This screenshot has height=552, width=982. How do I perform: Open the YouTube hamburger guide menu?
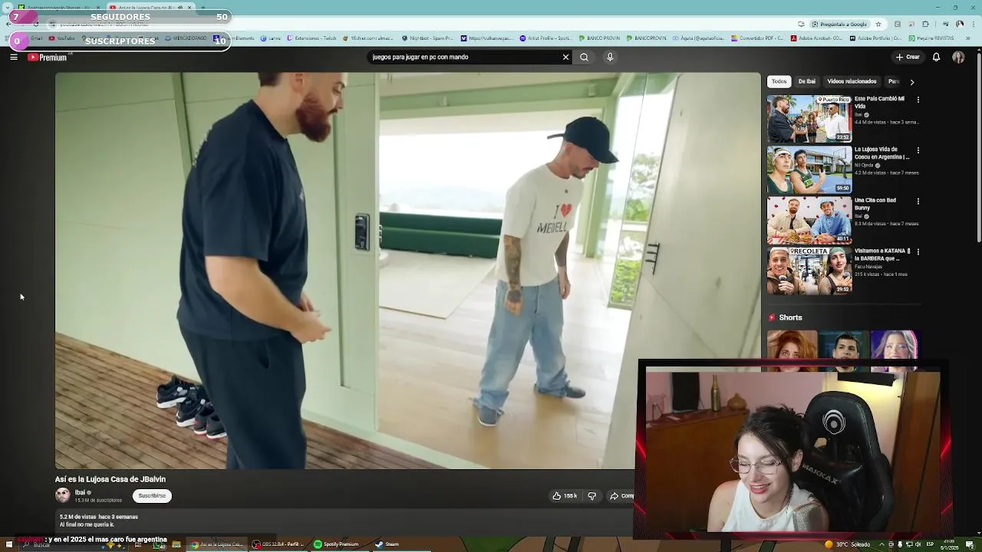coord(14,57)
